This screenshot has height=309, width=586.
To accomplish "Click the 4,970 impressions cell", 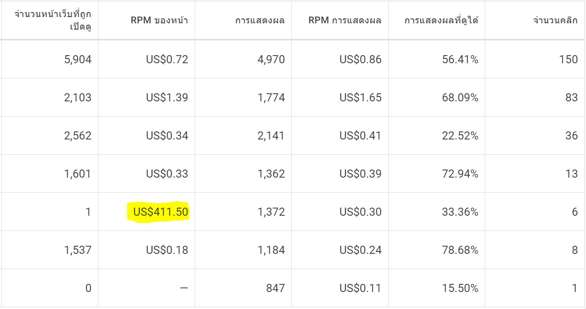I will 271,59.
